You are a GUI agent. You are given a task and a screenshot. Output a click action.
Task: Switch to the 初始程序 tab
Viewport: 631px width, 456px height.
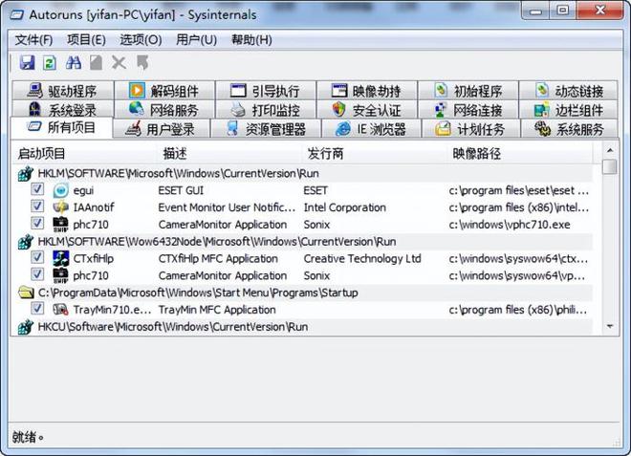point(468,91)
